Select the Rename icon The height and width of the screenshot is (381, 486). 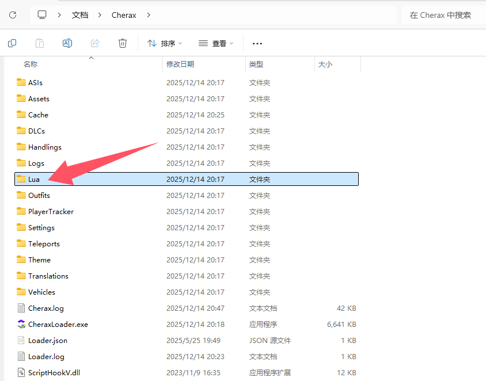[x=67, y=43]
